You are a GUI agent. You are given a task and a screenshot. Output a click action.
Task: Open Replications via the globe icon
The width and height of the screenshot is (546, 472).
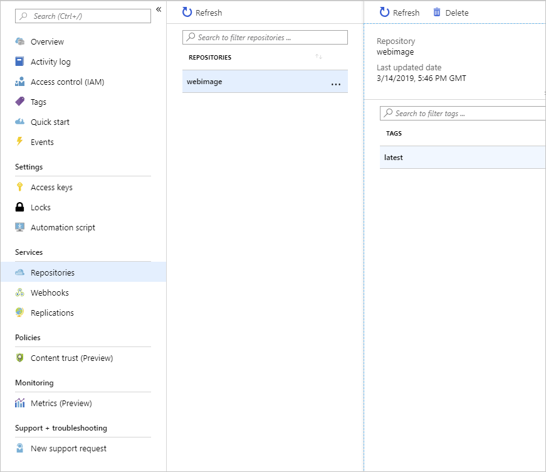point(21,313)
